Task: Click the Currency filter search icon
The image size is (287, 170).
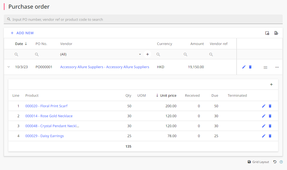Action: (x=158, y=54)
